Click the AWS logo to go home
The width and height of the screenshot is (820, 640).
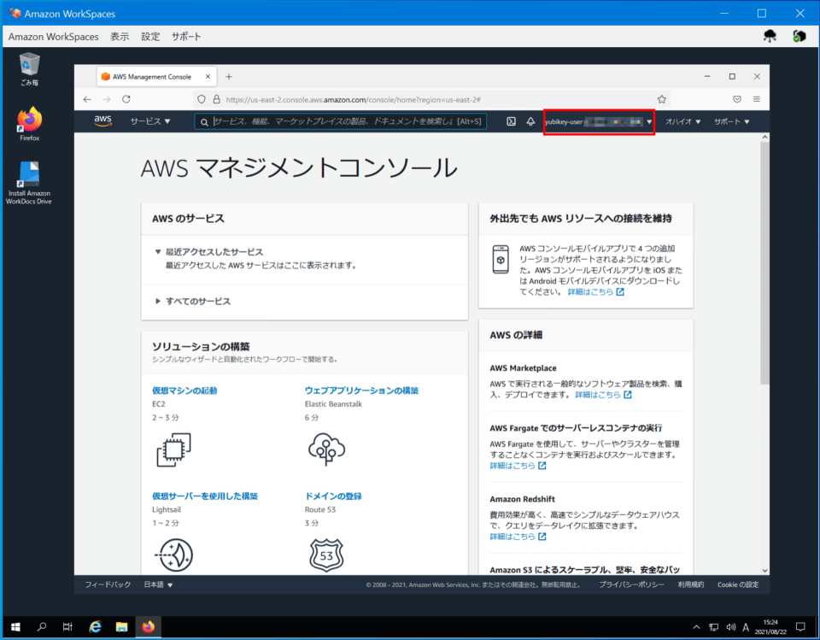[102, 121]
